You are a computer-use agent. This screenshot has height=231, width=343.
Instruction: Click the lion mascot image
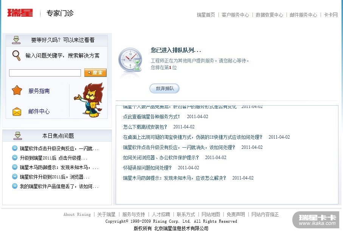89,100
